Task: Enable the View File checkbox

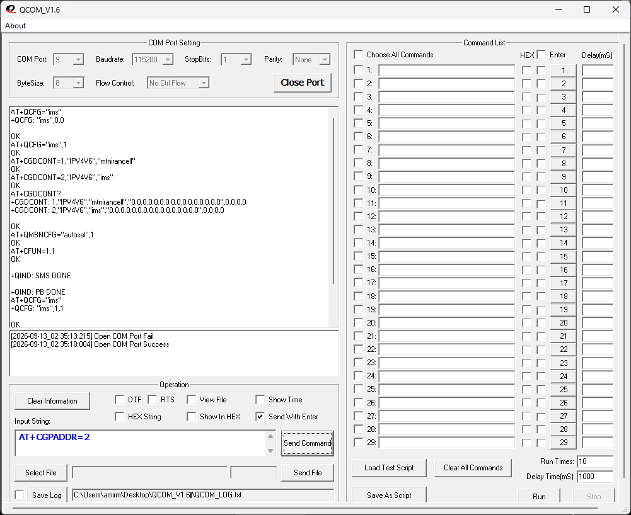Action: (192, 400)
